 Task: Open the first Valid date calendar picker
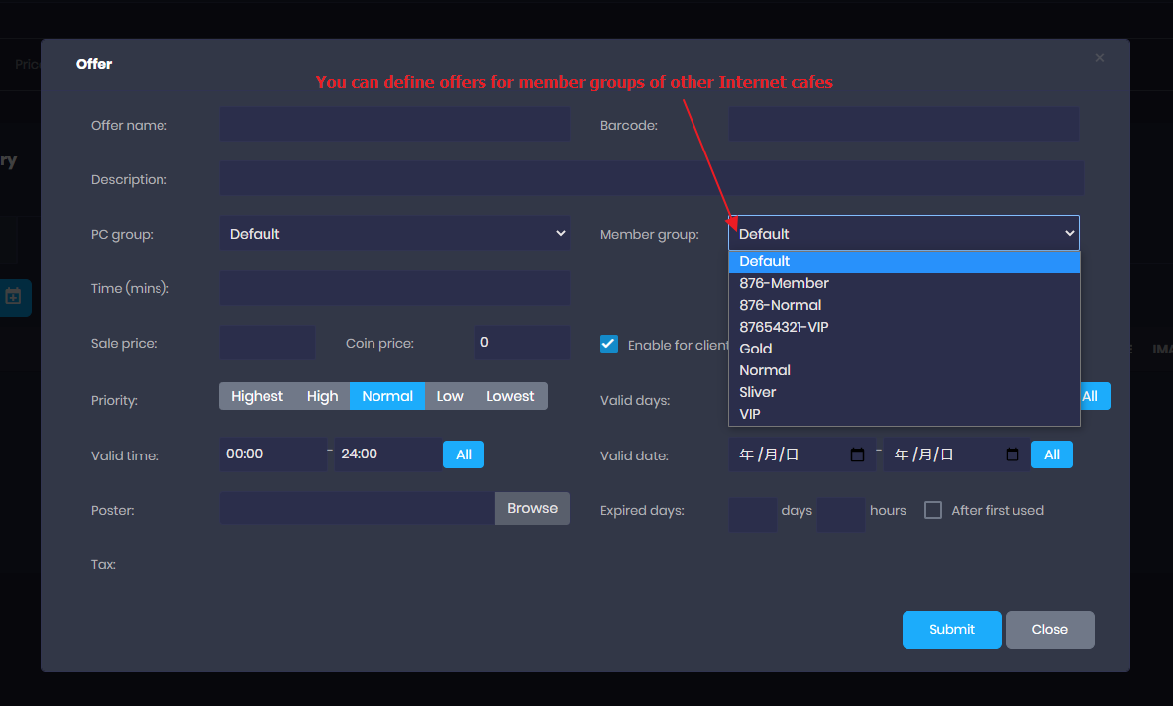(858, 455)
